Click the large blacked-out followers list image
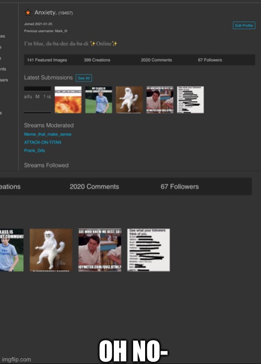 [149, 250]
